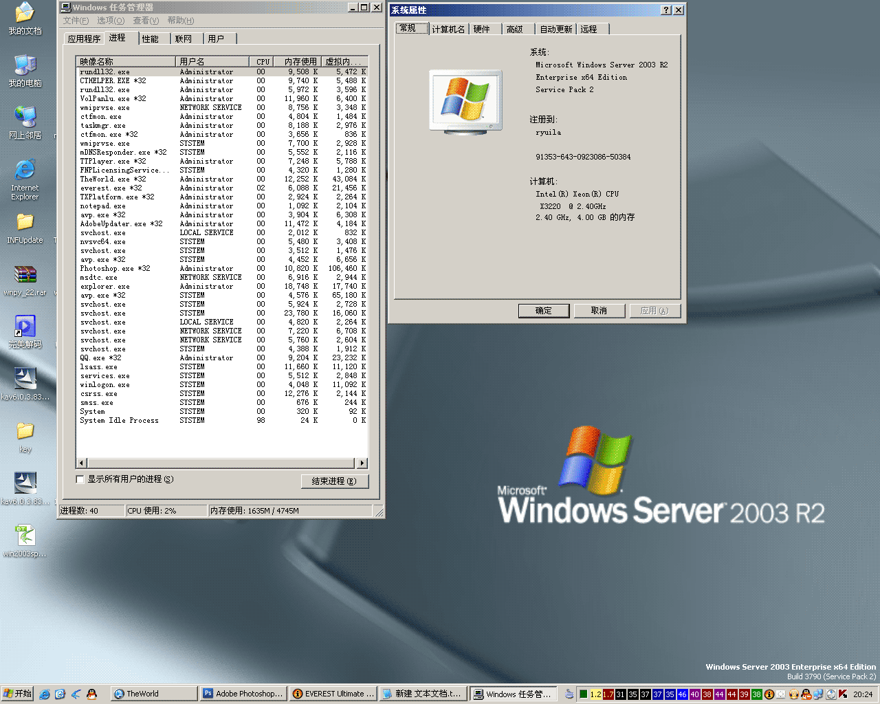
Task: Click the EVEREST info tray icon
Action: [769, 694]
